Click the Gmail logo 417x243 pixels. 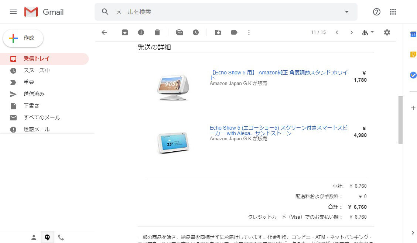coord(44,12)
